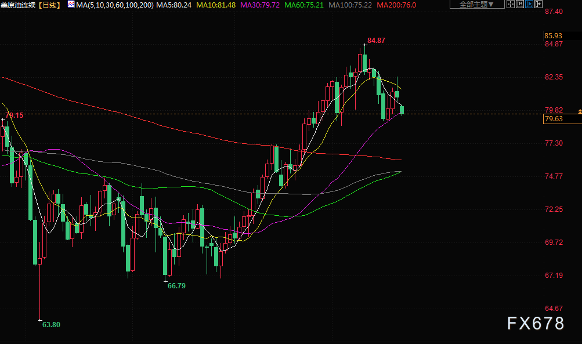The image size is (582, 344).
Task: Click the 77.30 axis label
Action: click(554, 143)
